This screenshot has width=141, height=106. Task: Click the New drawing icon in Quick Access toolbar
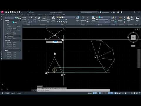coord(6,12)
